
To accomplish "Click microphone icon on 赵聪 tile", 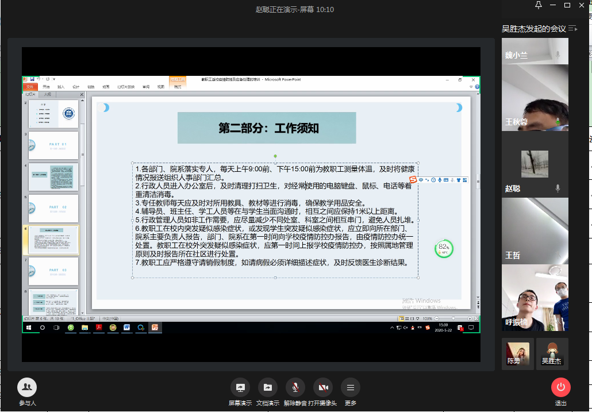I will [558, 188].
